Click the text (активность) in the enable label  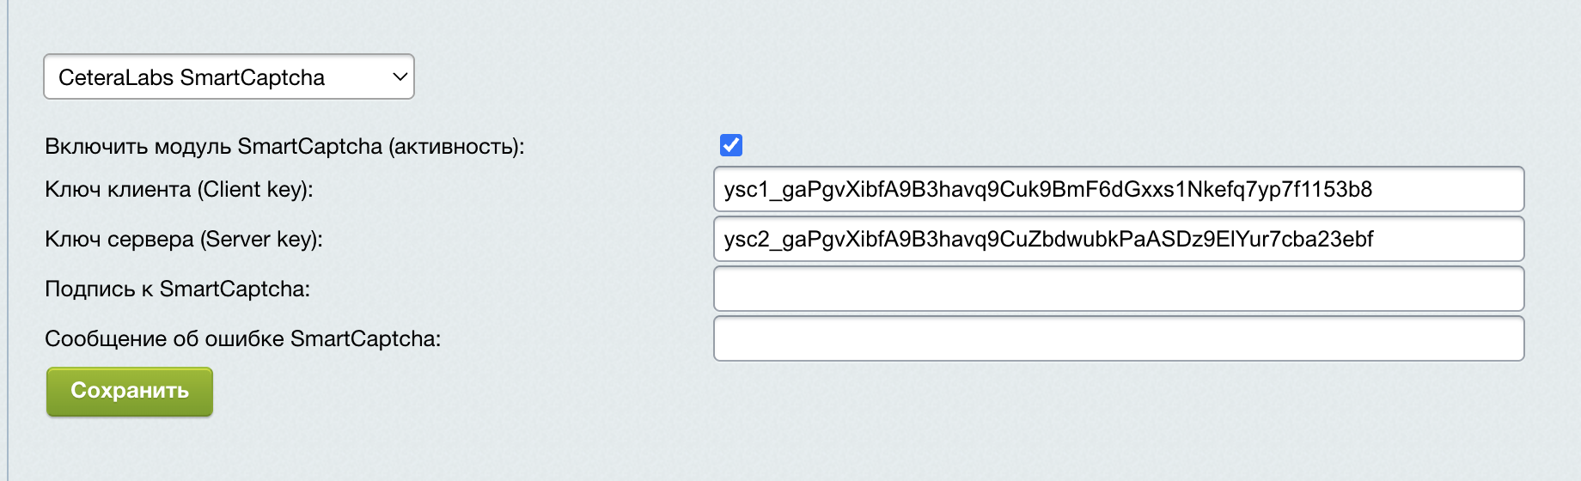(x=455, y=146)
